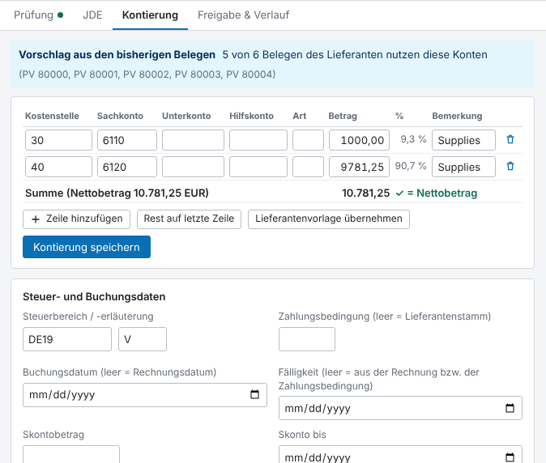Screen dimensions: 546x463
Task: Select the Kontierung tab
Action: pyautogui.click(x=150, y=15)
